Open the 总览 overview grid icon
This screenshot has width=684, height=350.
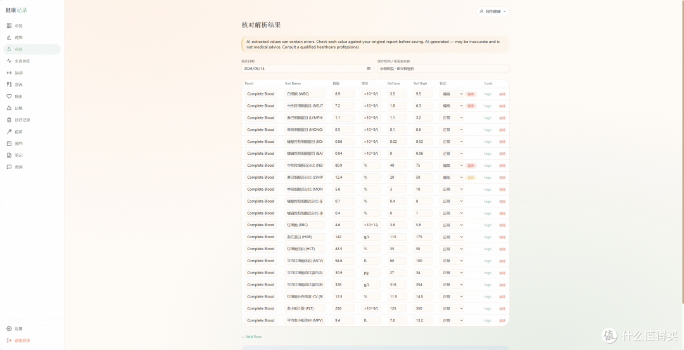click(9, 26)
